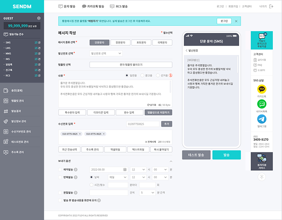The height and width of the screenshot is (220, 282).
Task: Open repeat-send hour dropdown
Action: tap(138, 177)
